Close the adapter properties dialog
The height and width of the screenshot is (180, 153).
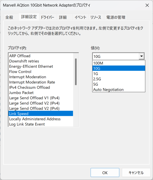[x=147, y=5]
